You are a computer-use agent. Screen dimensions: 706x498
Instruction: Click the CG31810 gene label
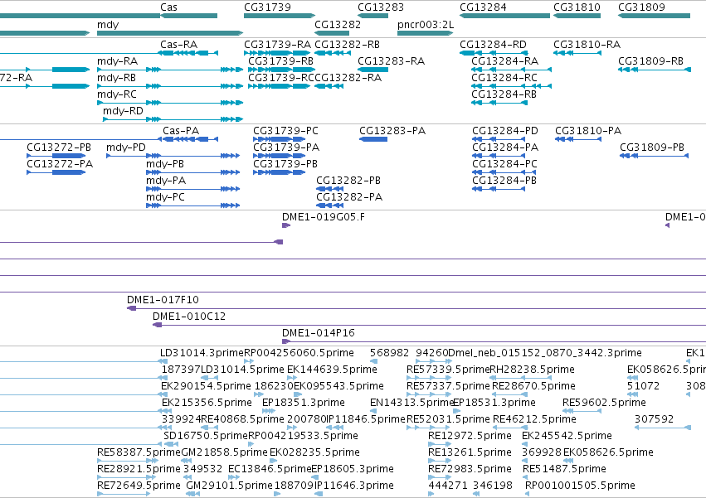577,7
